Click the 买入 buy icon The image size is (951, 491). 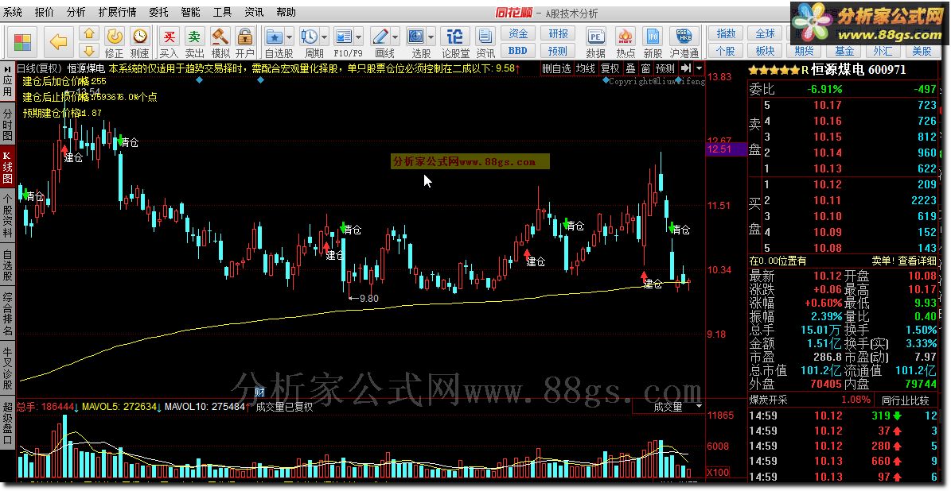170,42
